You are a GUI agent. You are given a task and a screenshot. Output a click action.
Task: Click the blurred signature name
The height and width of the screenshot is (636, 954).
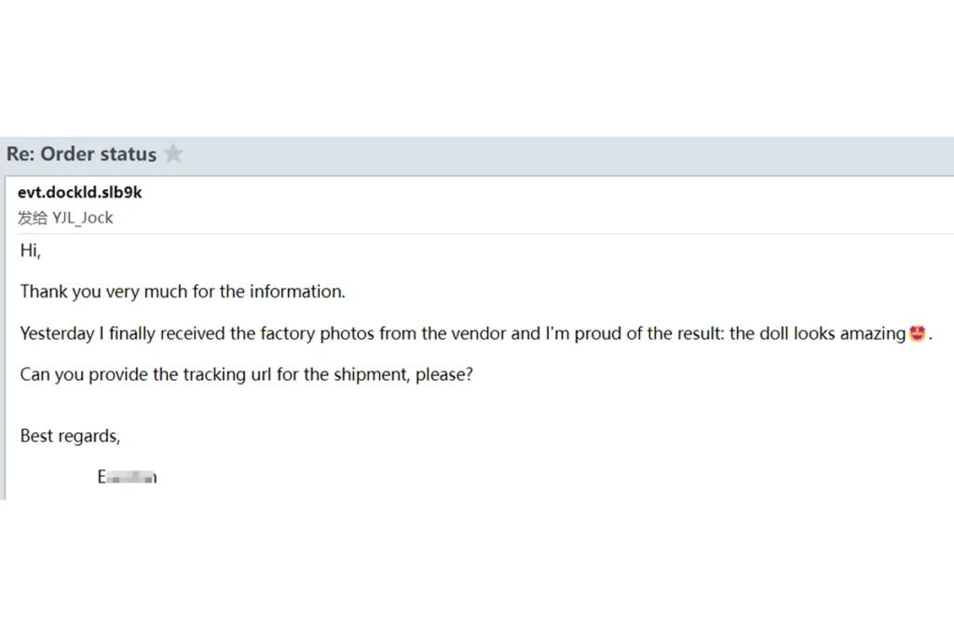pos(127,477)
